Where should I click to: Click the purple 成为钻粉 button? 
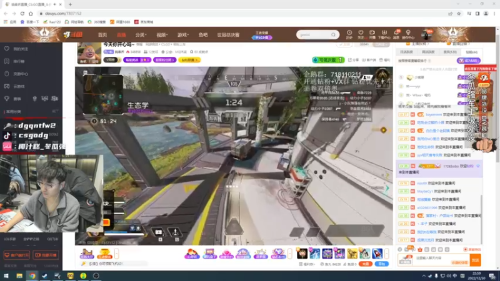click(468, 61)
